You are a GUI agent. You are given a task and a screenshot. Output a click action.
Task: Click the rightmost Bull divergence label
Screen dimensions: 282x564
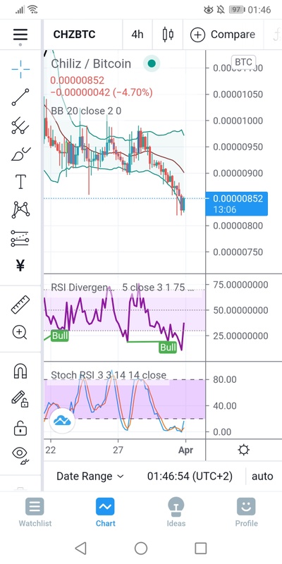click(x=168, y=347)
